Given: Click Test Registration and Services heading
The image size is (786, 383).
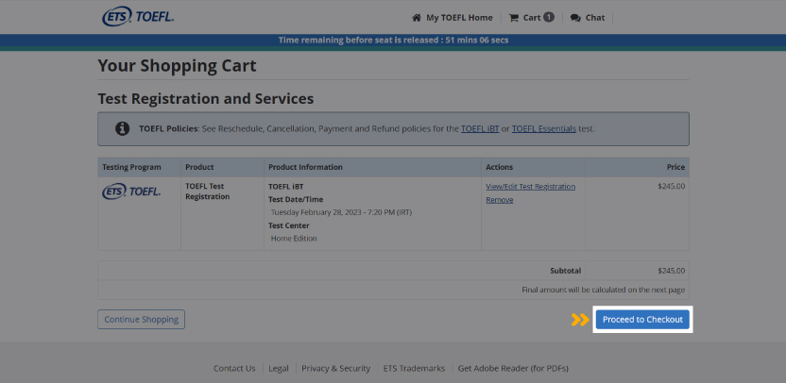Looking at the screenshot, I should coord(206,99).
